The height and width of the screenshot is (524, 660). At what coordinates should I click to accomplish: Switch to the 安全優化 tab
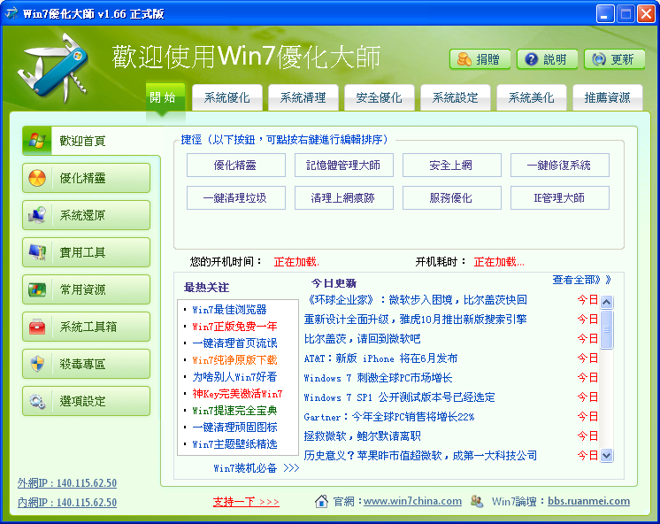379,97
